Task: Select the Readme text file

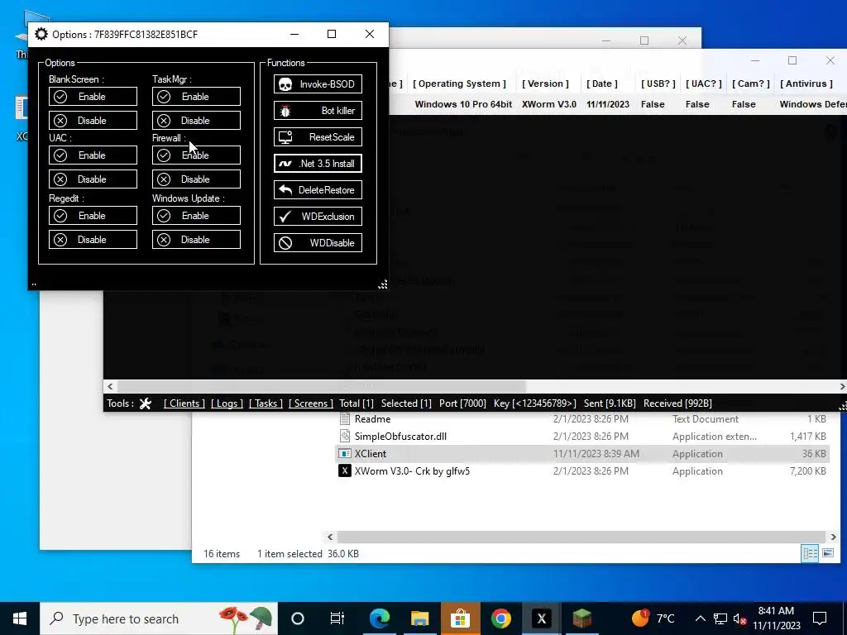Action: tap(581, 419)
